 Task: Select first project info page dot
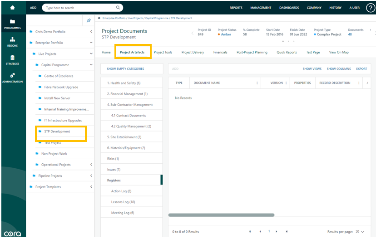click(283, 41)
